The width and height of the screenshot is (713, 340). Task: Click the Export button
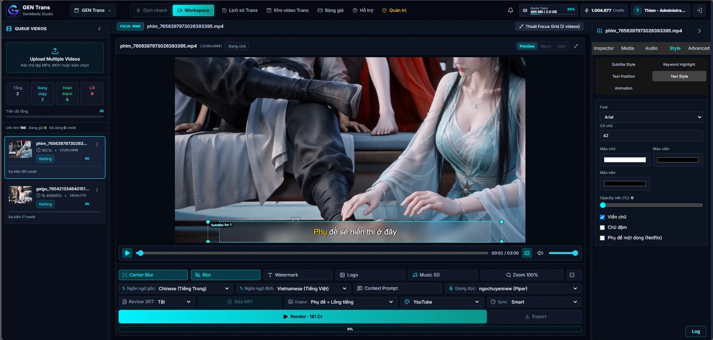tap(535, 317)
